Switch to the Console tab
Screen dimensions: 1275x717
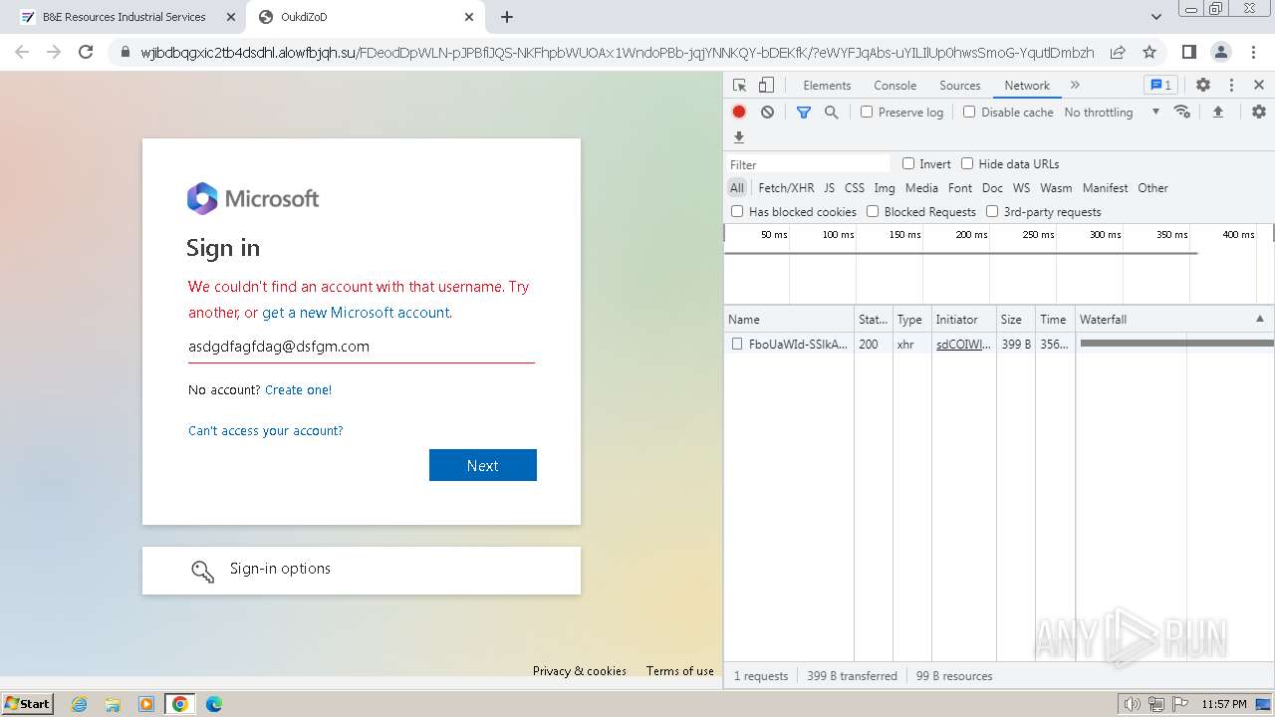click(x=894, y=86)
